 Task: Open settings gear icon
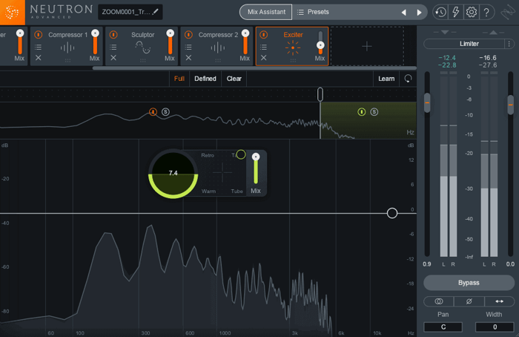[472, 13]
